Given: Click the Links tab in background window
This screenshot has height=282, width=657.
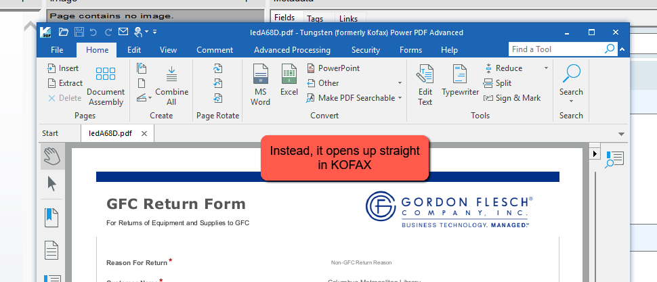Looking at the screenshot, I should click(348, 18).
